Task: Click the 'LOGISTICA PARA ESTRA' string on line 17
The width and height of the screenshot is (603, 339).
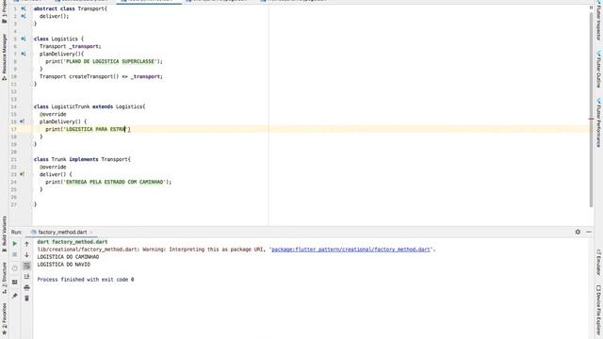Action: click(x=96, y=129)
